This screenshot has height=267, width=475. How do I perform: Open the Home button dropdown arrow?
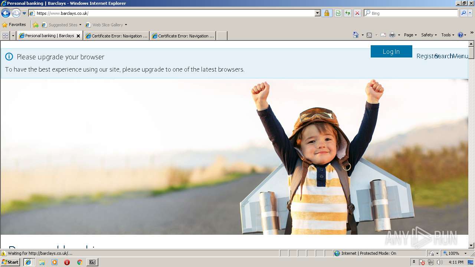tap(363, 35)
